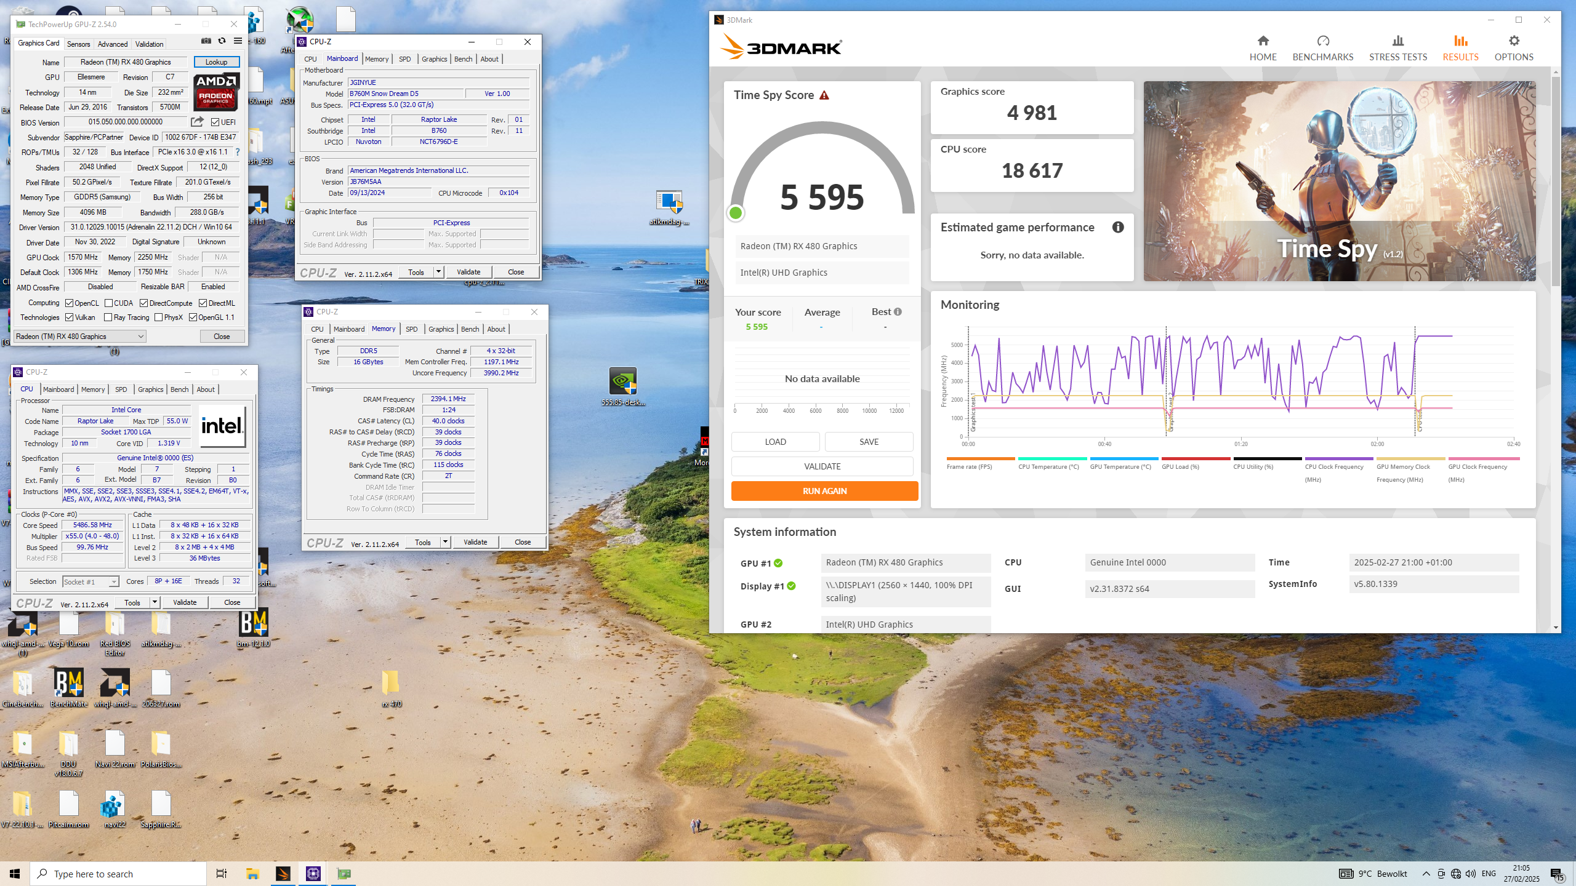Switch to the GPU-Z Sensors tab
Image resolution: width=1576 pixels, height=886 pixels.
pos(78,44)
